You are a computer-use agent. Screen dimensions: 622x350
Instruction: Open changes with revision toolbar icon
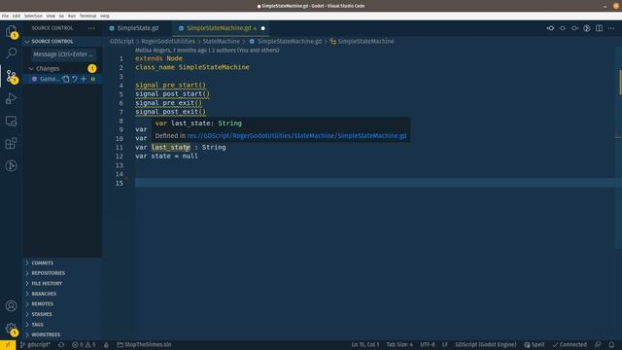[563, 28]
